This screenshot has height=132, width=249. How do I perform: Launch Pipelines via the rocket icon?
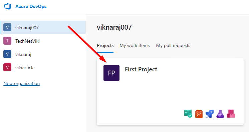pos(210,114)
